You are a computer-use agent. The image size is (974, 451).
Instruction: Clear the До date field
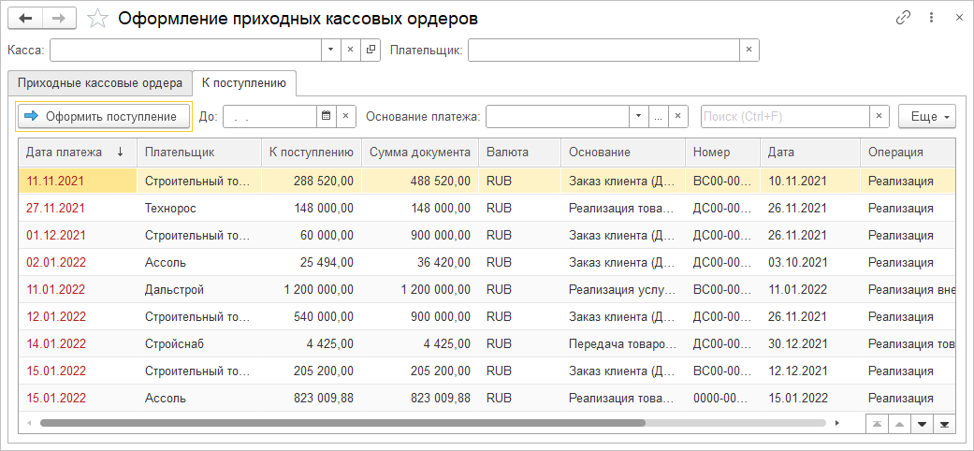coord(346,116)
